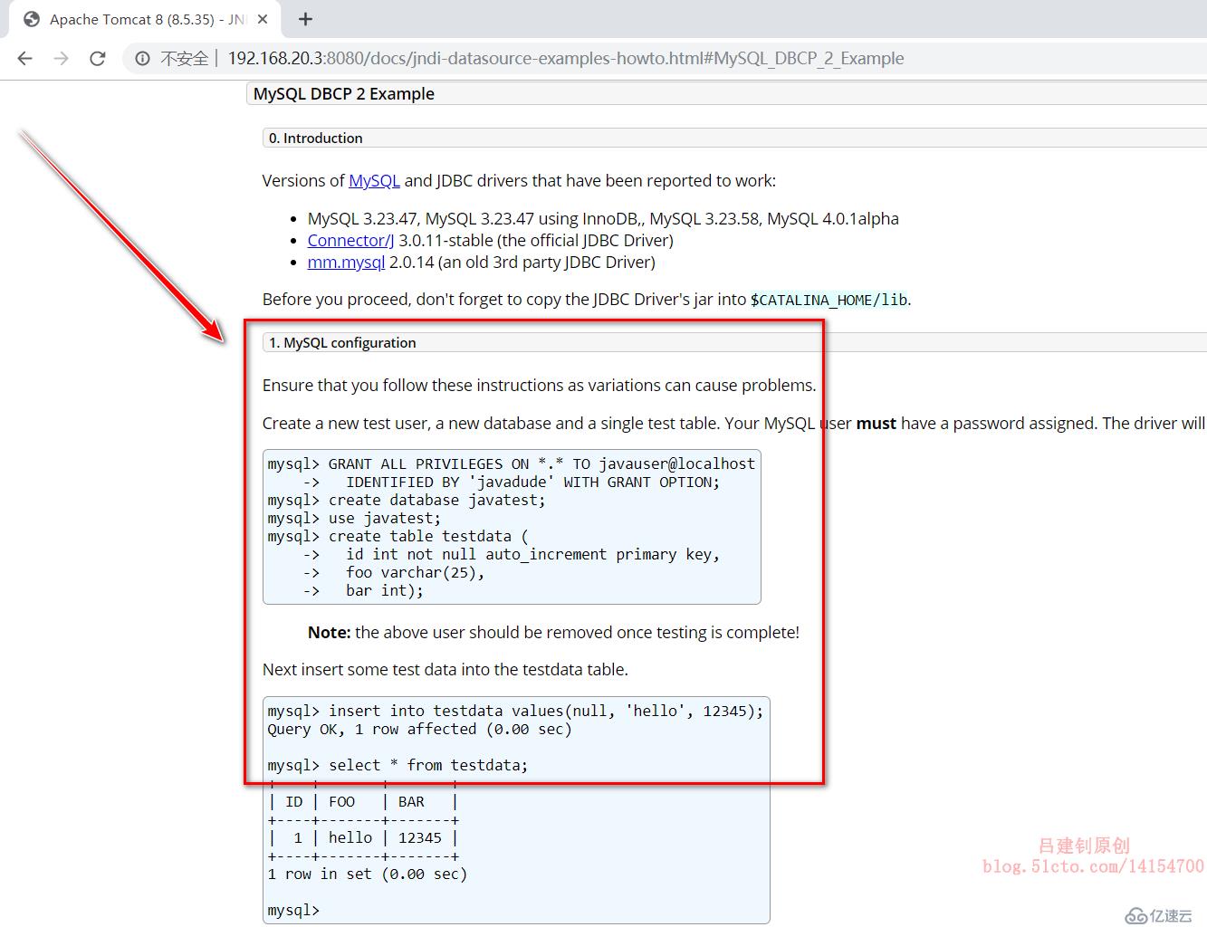Image resolution: width=1207 pixels, height=927 pixels.
Task: Click the Versions of MySQL intro sentence
Action: (519, 180)
